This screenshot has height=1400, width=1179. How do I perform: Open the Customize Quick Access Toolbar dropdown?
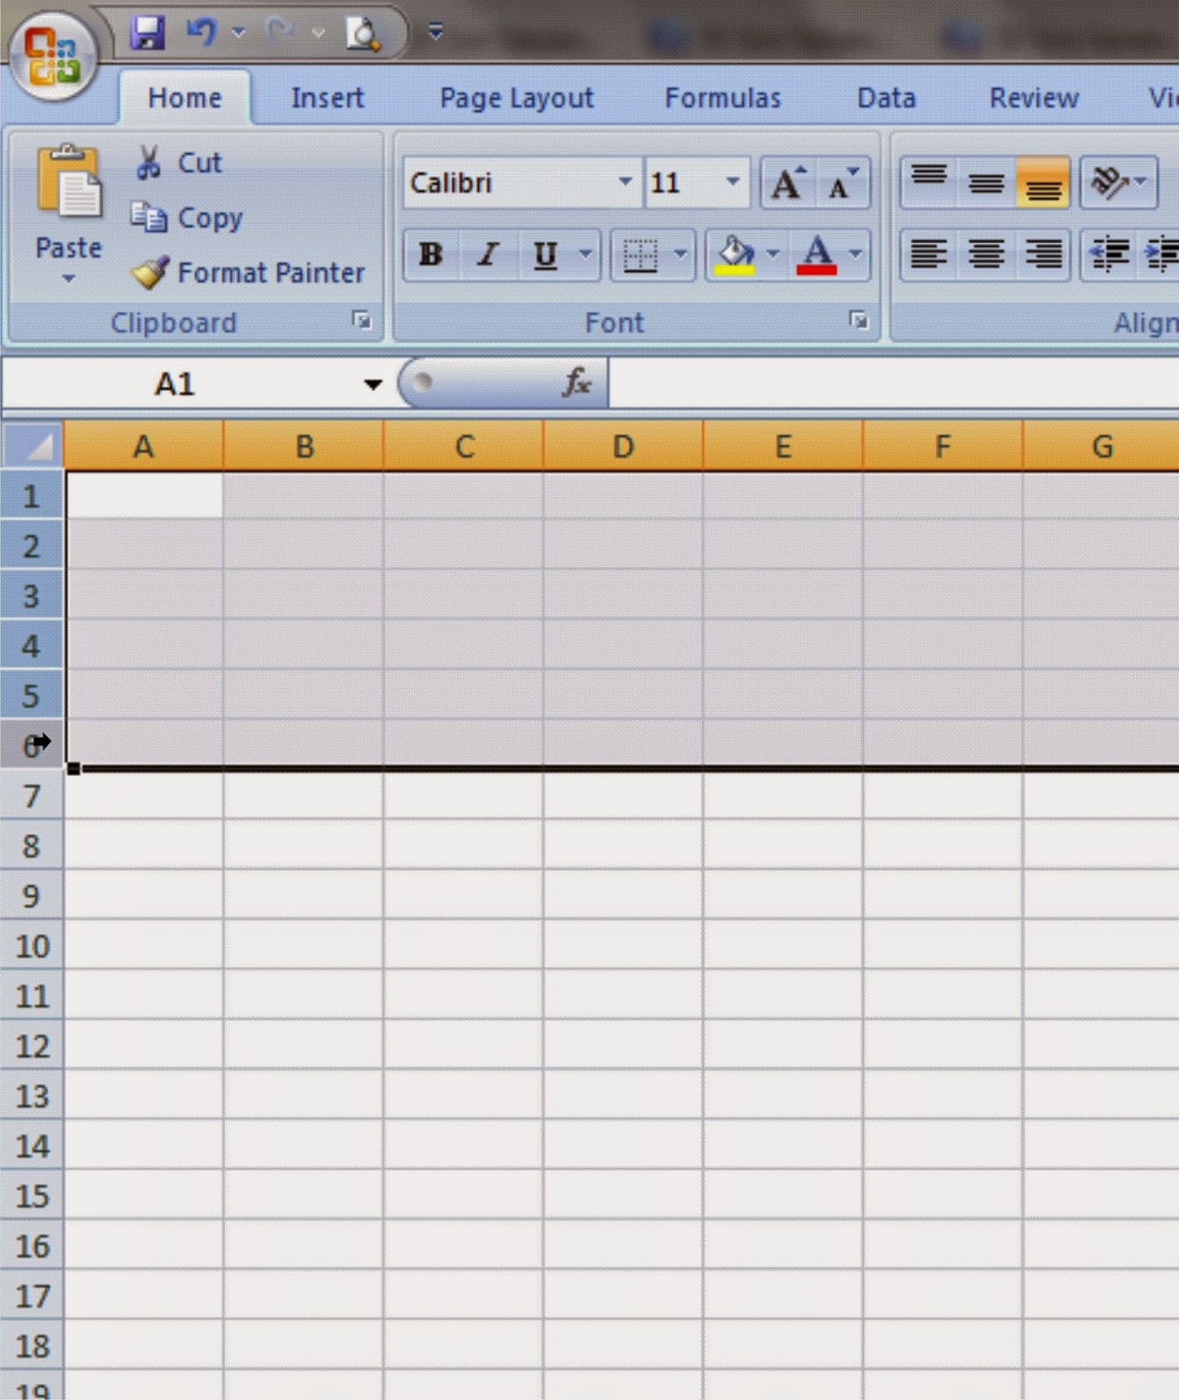(435, 33)
